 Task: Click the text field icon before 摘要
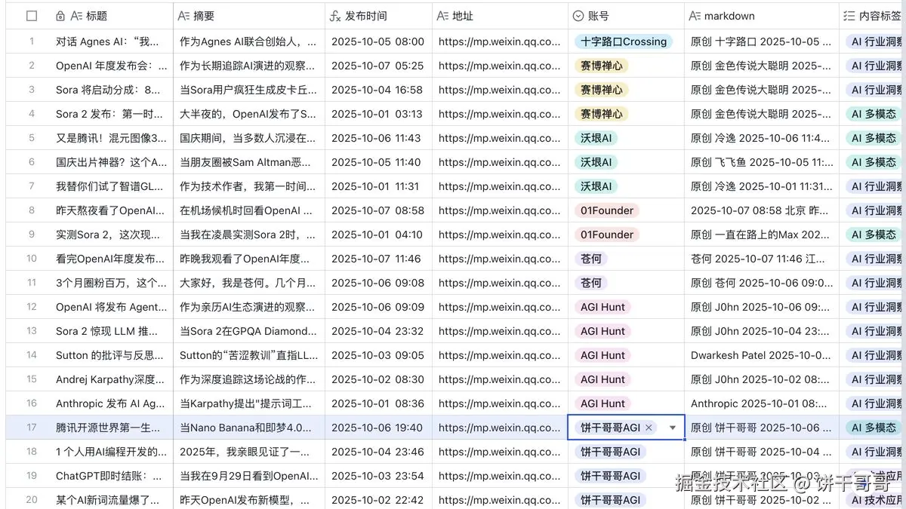coord(183,14)
